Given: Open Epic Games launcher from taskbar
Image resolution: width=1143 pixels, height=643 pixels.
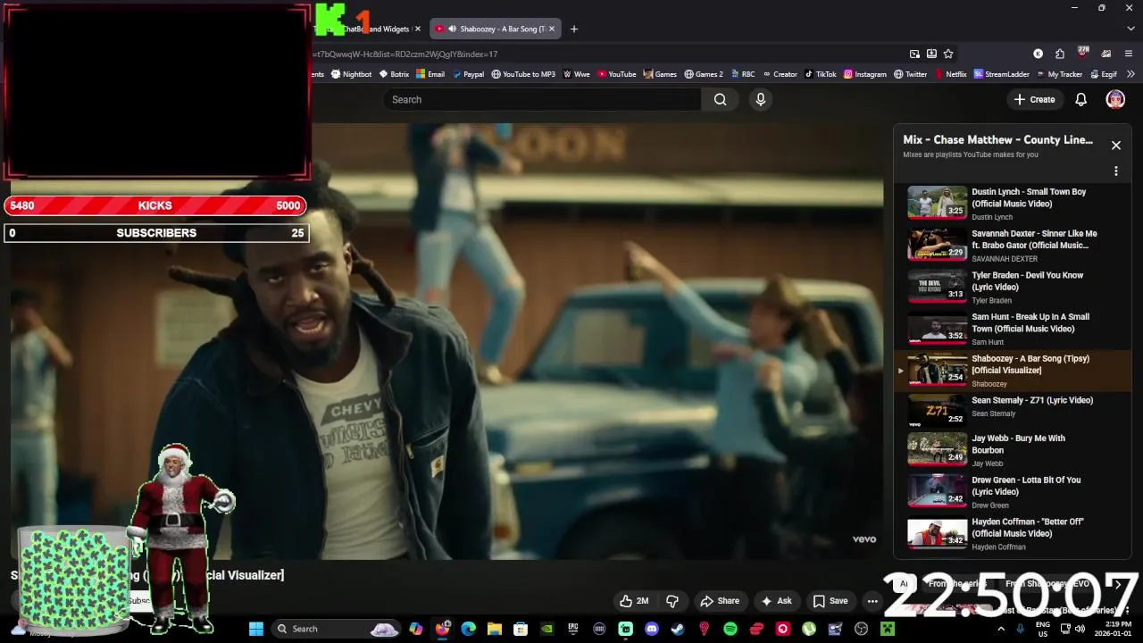Looking at the screenshot, I should [x=572, y=629].
